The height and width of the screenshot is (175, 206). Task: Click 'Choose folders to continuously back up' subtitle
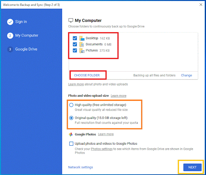pyautogui.click(x=106, y=26)
